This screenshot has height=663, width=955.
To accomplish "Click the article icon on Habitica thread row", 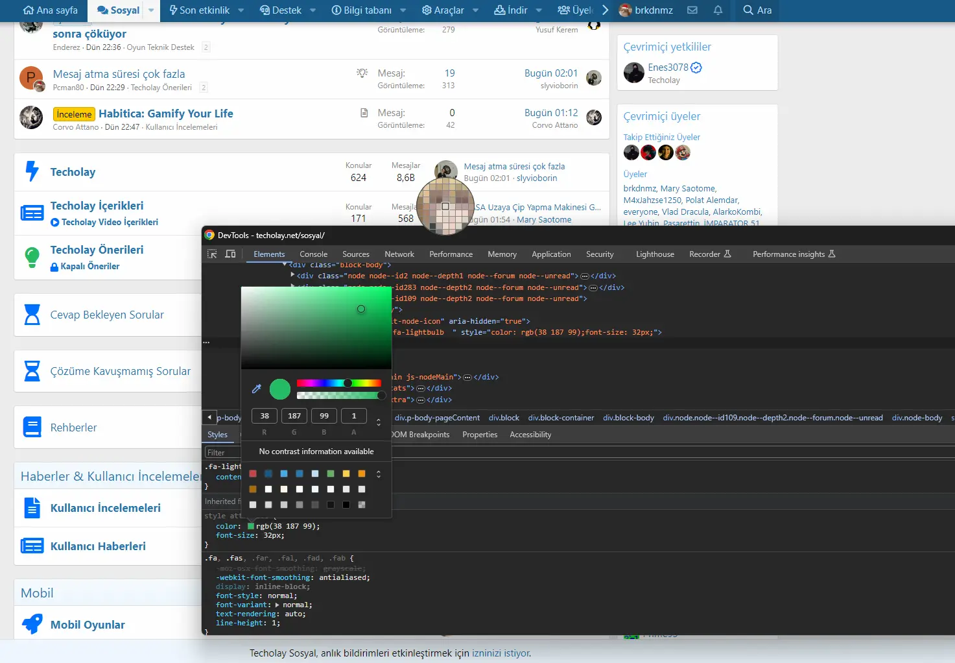I will click(364, 113).
